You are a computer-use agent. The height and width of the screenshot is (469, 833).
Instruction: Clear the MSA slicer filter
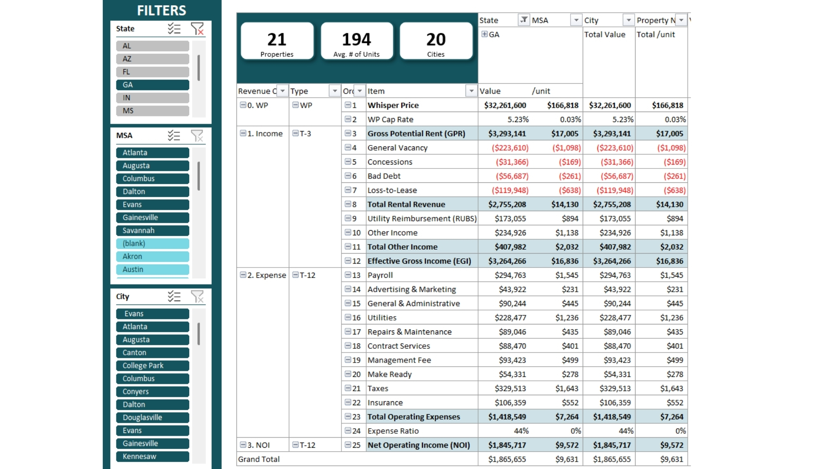tap(197, 135)
